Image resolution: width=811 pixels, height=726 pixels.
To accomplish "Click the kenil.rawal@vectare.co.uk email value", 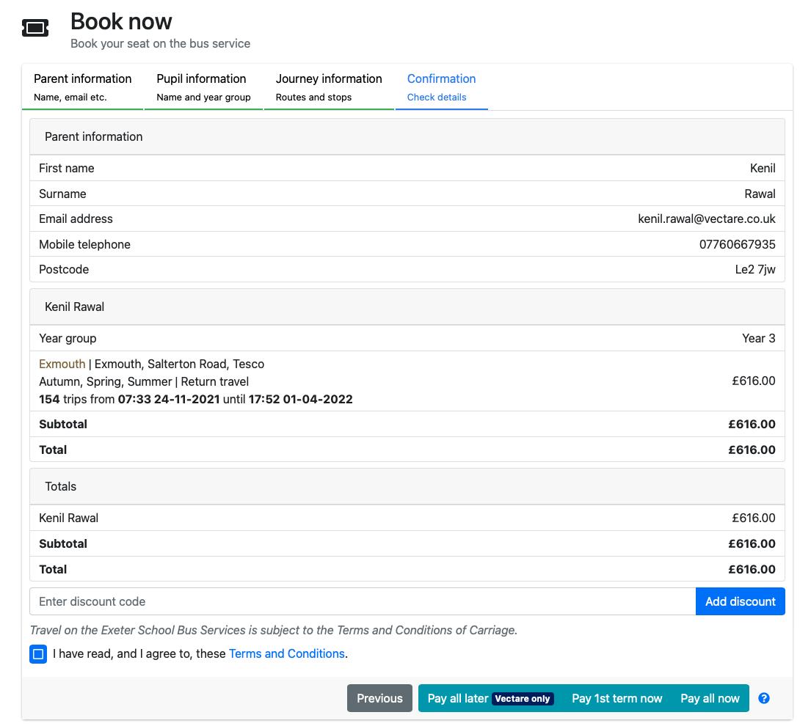I will click(x=706, y=219).
